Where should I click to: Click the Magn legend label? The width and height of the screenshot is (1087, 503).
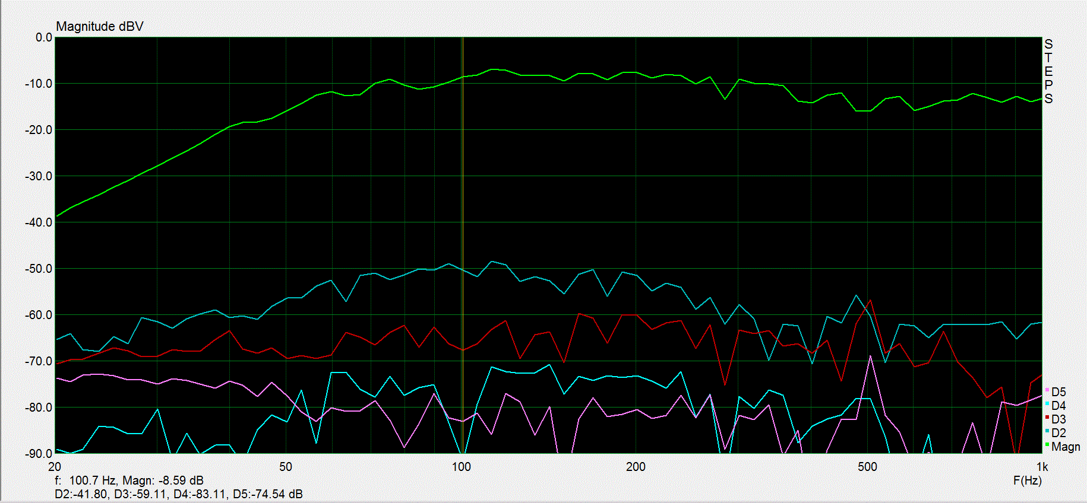pos(1066,447)
